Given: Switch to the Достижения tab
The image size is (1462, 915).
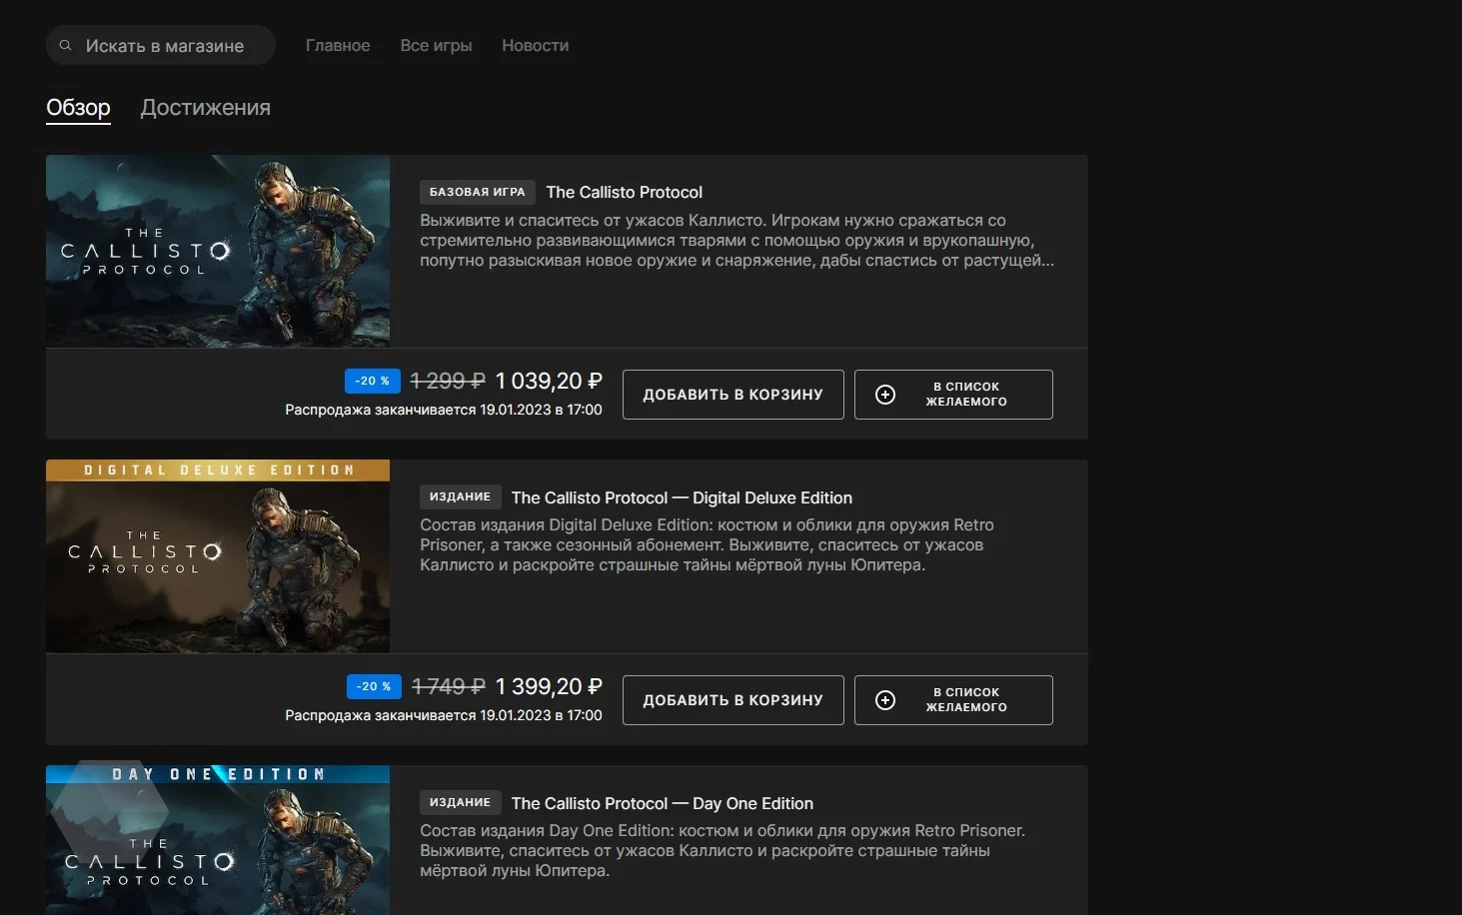Looking at the screenshot, I should [205, 108].
